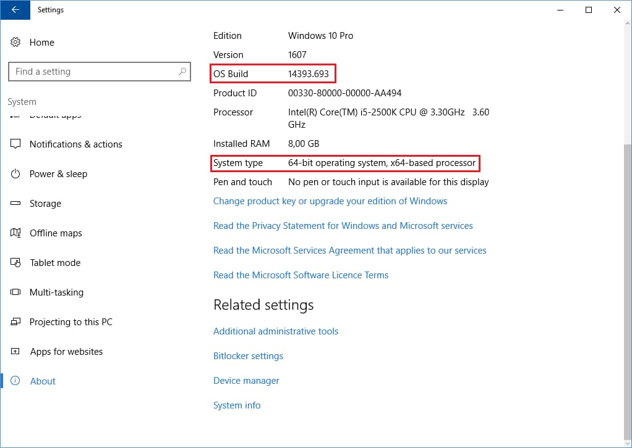Click the vertical scrollbar on right

coord(627,247)
